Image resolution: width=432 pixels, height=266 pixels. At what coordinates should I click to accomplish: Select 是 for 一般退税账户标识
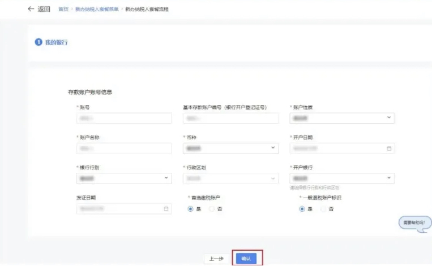pyautogui.click(x=302, y=209)
